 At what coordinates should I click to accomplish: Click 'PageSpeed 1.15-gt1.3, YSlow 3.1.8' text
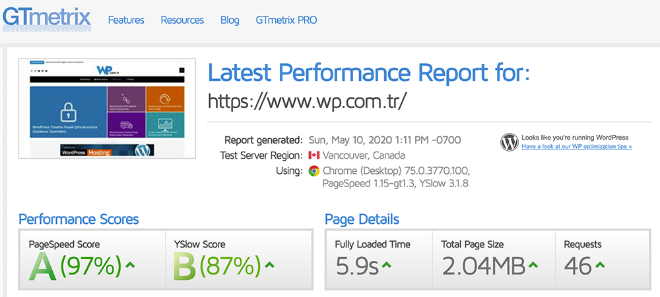point(395,184)
